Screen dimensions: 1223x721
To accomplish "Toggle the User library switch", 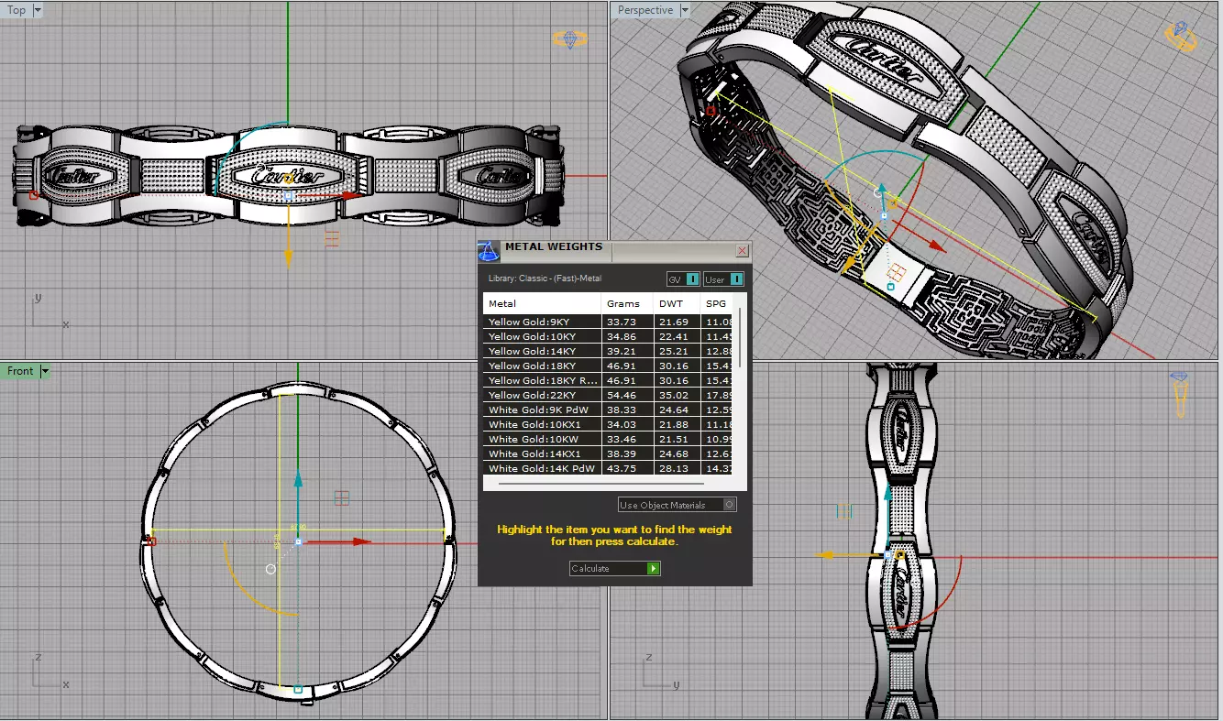I will 723,279.
